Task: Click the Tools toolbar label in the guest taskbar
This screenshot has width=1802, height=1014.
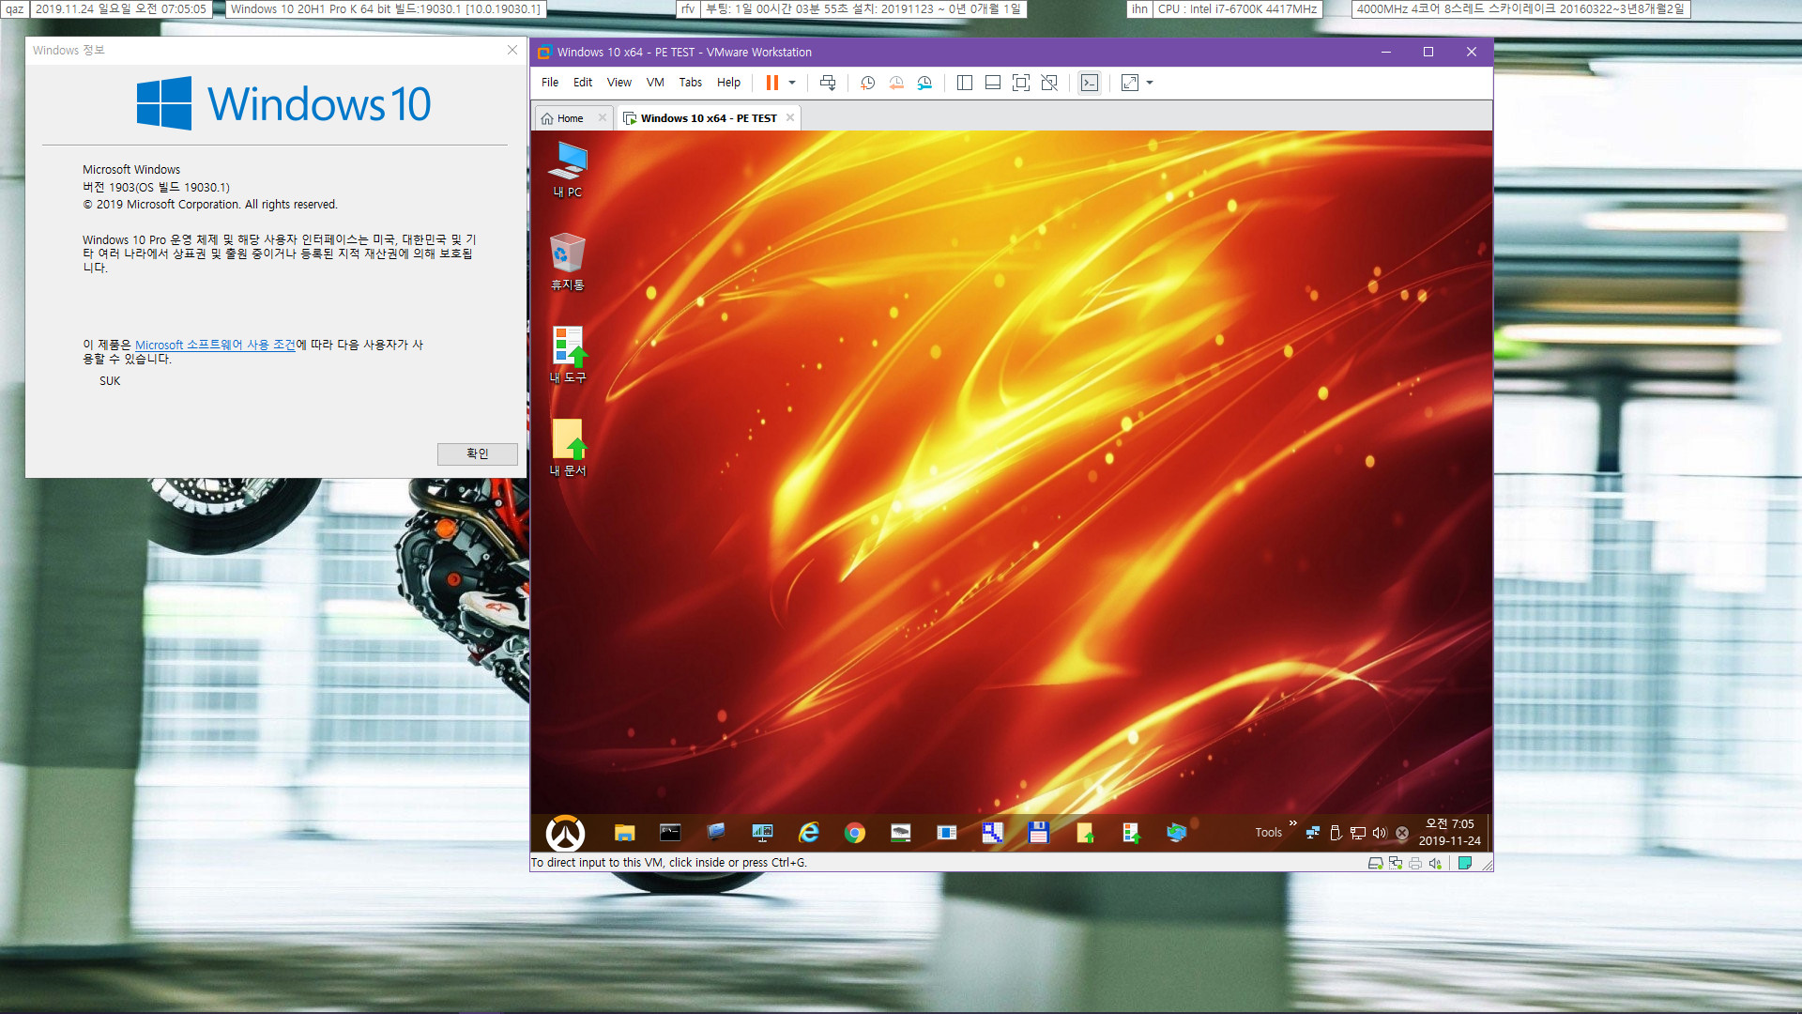Action: tap(1268, 833)
